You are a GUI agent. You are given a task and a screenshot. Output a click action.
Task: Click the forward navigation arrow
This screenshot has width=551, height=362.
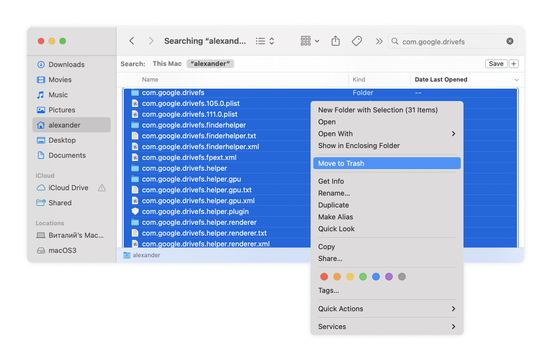(151, 41)
